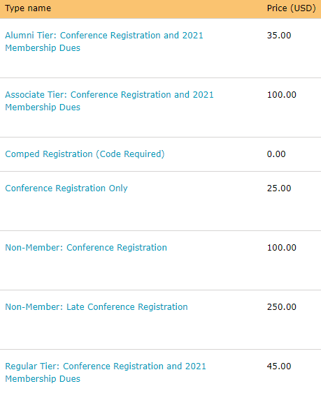
Task: Click the 35.00 price for Alumni Tier
Action: (279, 36)
